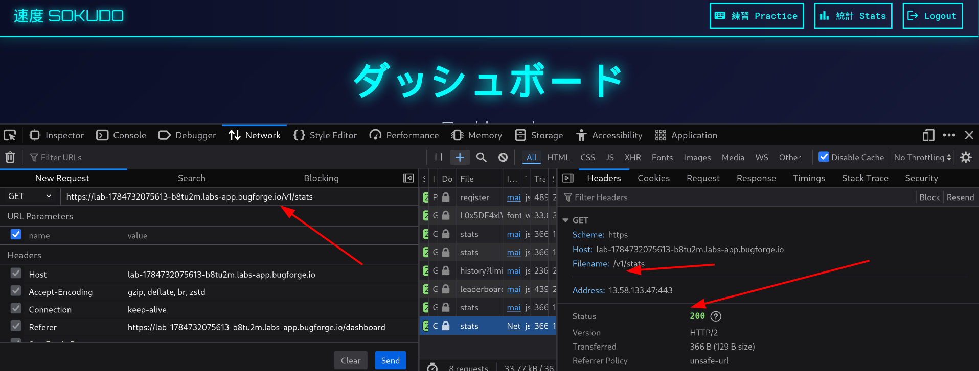This screenshot has width=979, height=371.
Task: Open the Memory panel
Action: tap(476, 135)
